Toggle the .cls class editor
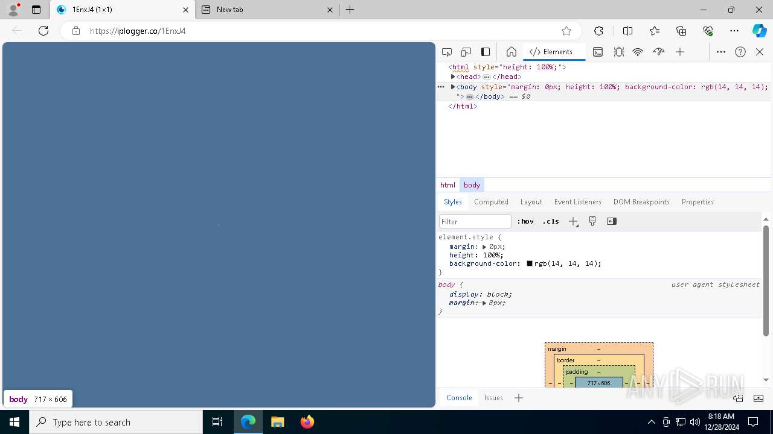This screenshot has height=434, width=773. click(551, 221)
